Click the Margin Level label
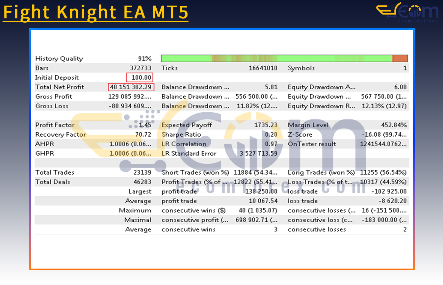 [308, 125]
